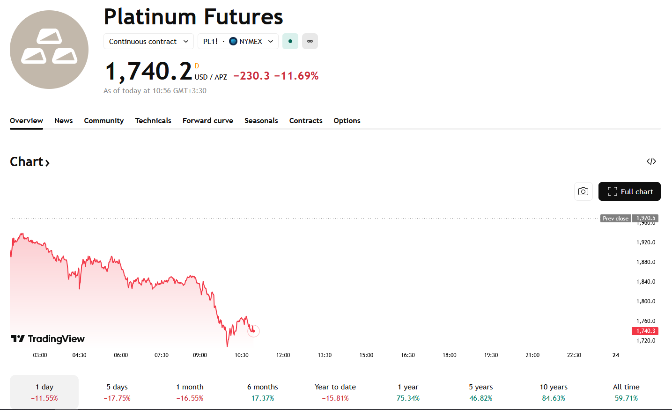The image size is (672, 410).
Task: Click the platinum bars logo icon
Action: click(49, 50)
